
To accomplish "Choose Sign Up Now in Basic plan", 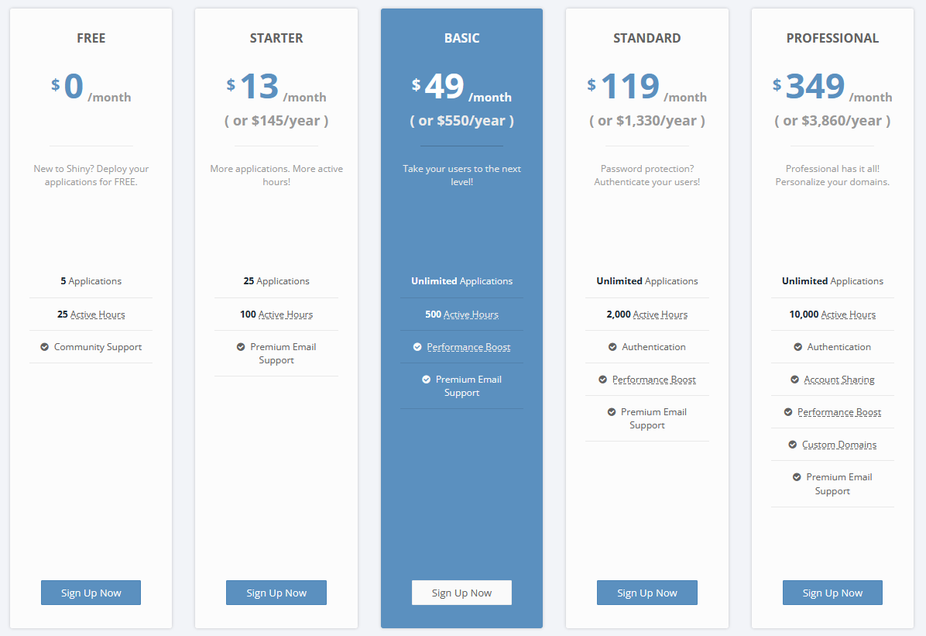I will [461, 593].
